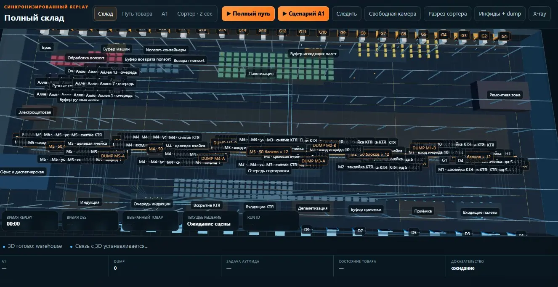The image size is (558, 287).
Task: Start the Полный путь replay
Action: point(248,14)
